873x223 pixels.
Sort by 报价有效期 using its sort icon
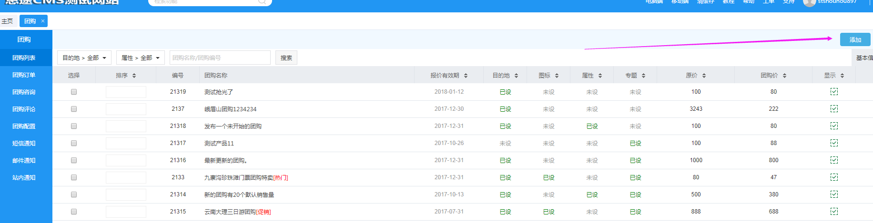pos(466,76)
